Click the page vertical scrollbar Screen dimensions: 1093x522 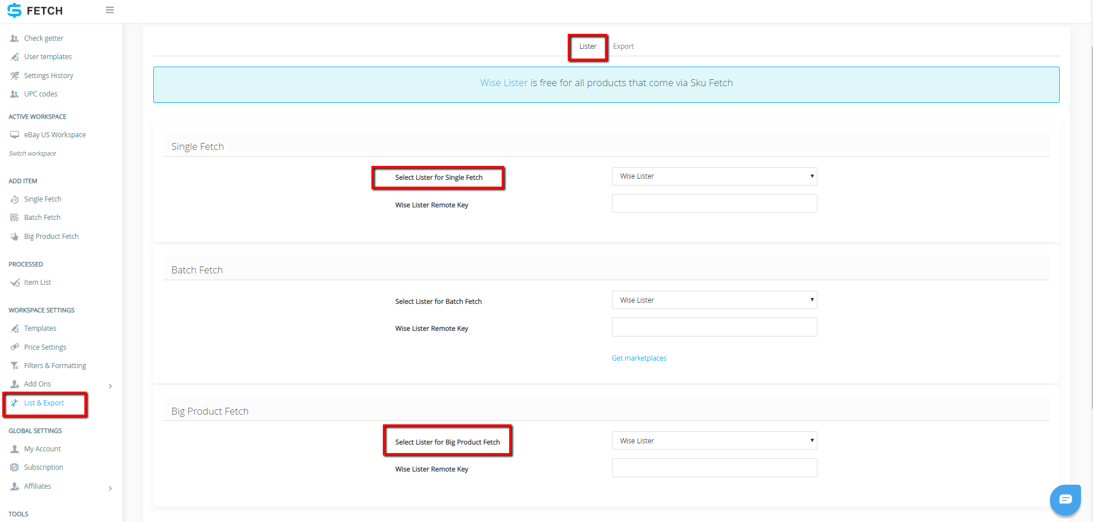(x=1091, y=227)
